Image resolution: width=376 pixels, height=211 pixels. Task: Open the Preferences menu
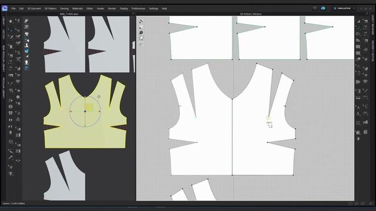point(139,8)
